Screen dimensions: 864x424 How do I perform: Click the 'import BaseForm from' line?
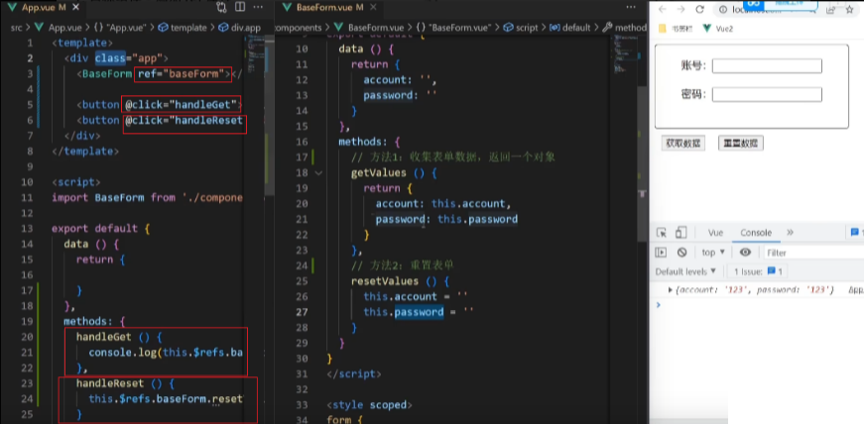147,198
